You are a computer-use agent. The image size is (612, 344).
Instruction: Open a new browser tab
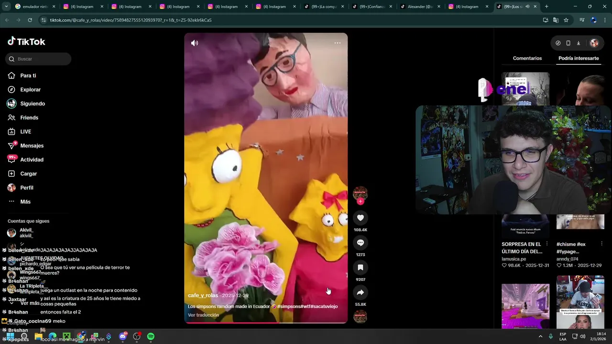pos(546,7)
